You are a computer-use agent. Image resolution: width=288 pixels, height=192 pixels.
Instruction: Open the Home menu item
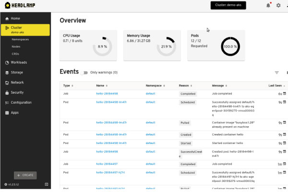click(x=25, y=19)
